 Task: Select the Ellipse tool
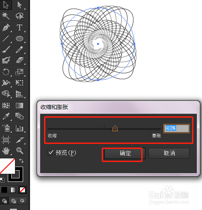20,38
